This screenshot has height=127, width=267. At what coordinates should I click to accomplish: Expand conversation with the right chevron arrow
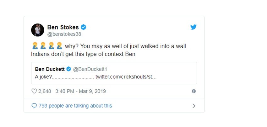[194, 106]
